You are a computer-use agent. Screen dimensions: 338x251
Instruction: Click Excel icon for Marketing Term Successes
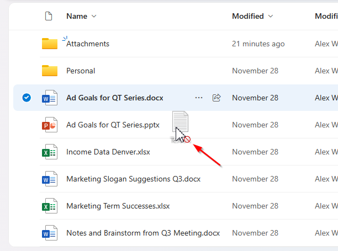(x=50, y=206)
